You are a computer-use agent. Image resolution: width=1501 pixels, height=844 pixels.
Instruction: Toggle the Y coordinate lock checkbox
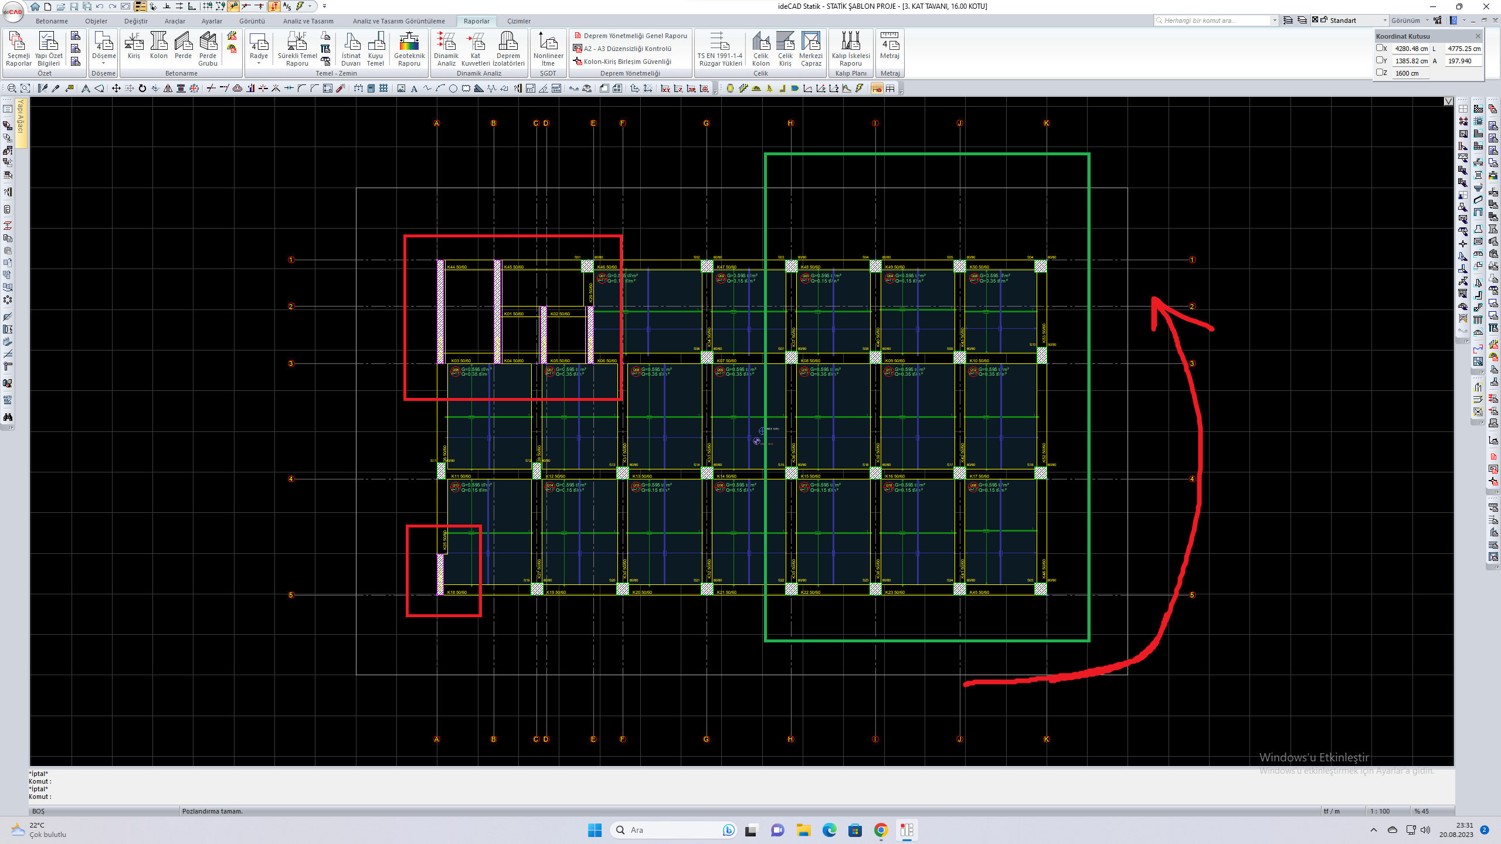coord(1380,60)
